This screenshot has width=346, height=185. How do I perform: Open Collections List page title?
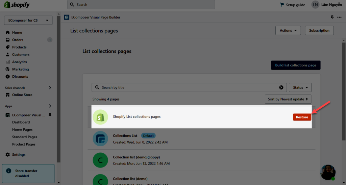point(125,136)
